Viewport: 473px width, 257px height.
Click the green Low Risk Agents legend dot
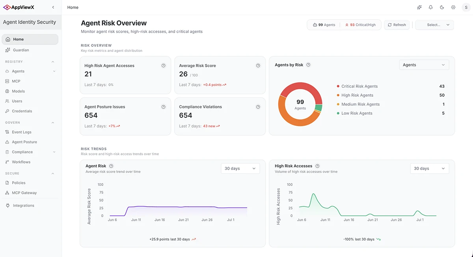tap(338, 113)
